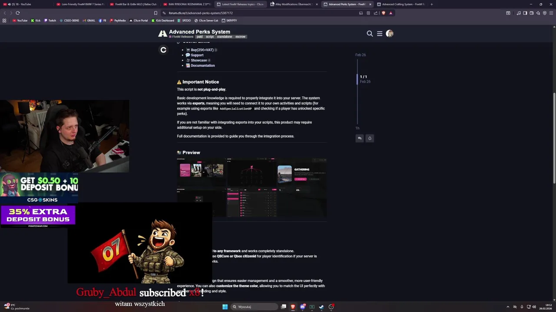
Task: Click the poster avatar beside the post
Action: (x=163, y=50)
